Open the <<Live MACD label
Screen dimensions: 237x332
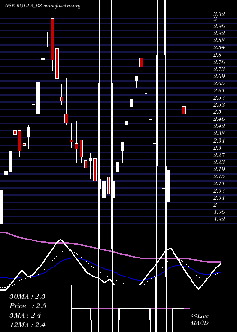pyautogui.click(x=200, y=320)
